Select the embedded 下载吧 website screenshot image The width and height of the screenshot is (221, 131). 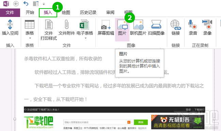(x=114, y=119)
